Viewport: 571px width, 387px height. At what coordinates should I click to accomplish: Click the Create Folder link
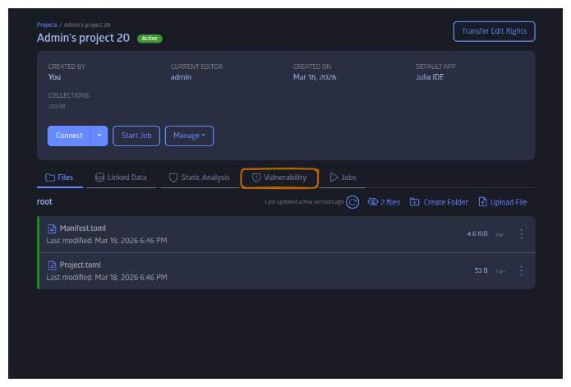440,202
